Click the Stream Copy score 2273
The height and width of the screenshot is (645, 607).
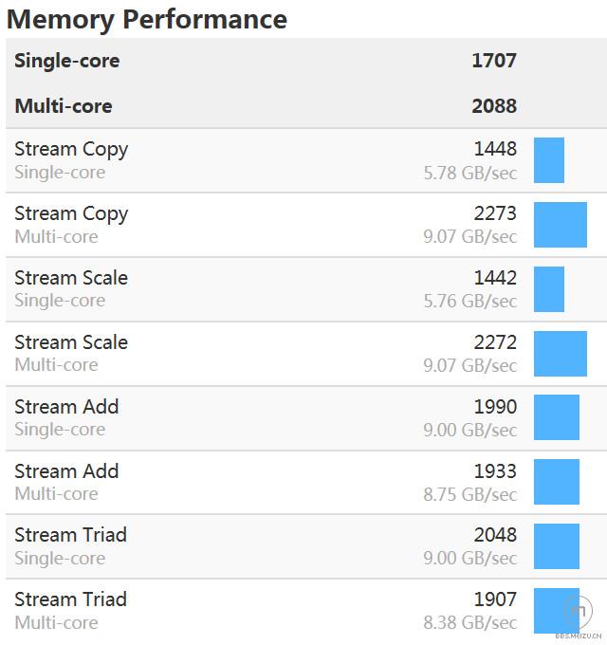(495, 213)
